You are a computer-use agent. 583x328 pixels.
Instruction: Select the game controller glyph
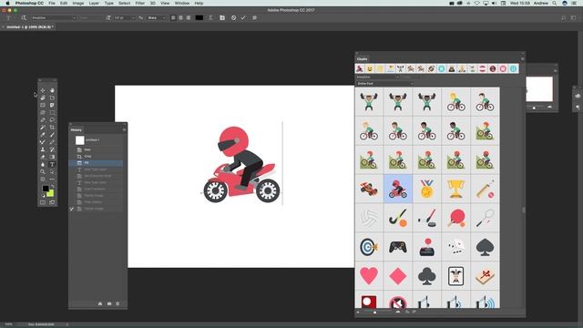398,247
